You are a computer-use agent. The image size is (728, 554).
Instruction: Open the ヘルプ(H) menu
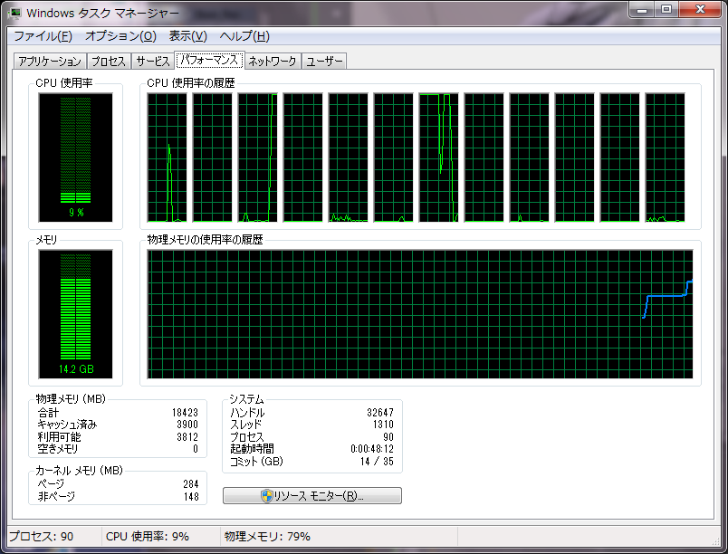coord(244,36)
